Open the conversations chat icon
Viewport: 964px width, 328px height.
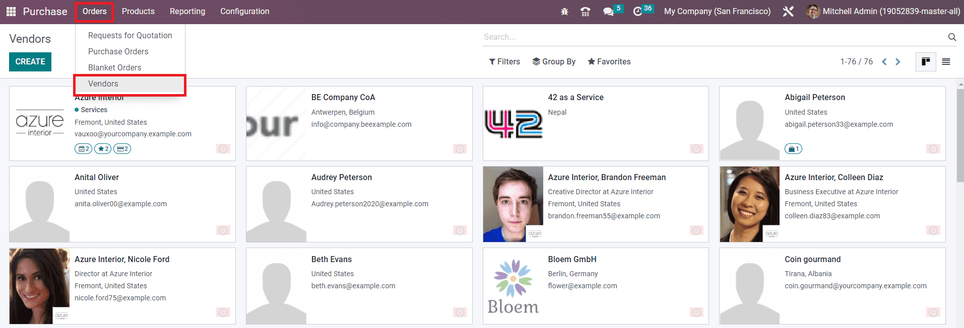click(608, 12)
